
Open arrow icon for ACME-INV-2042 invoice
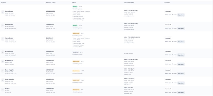tap(3, 25)
